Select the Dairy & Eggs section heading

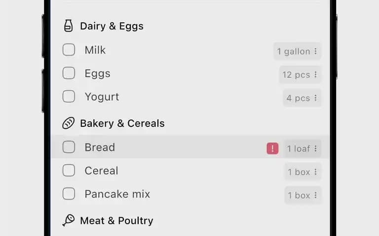[x=112, y=26]
